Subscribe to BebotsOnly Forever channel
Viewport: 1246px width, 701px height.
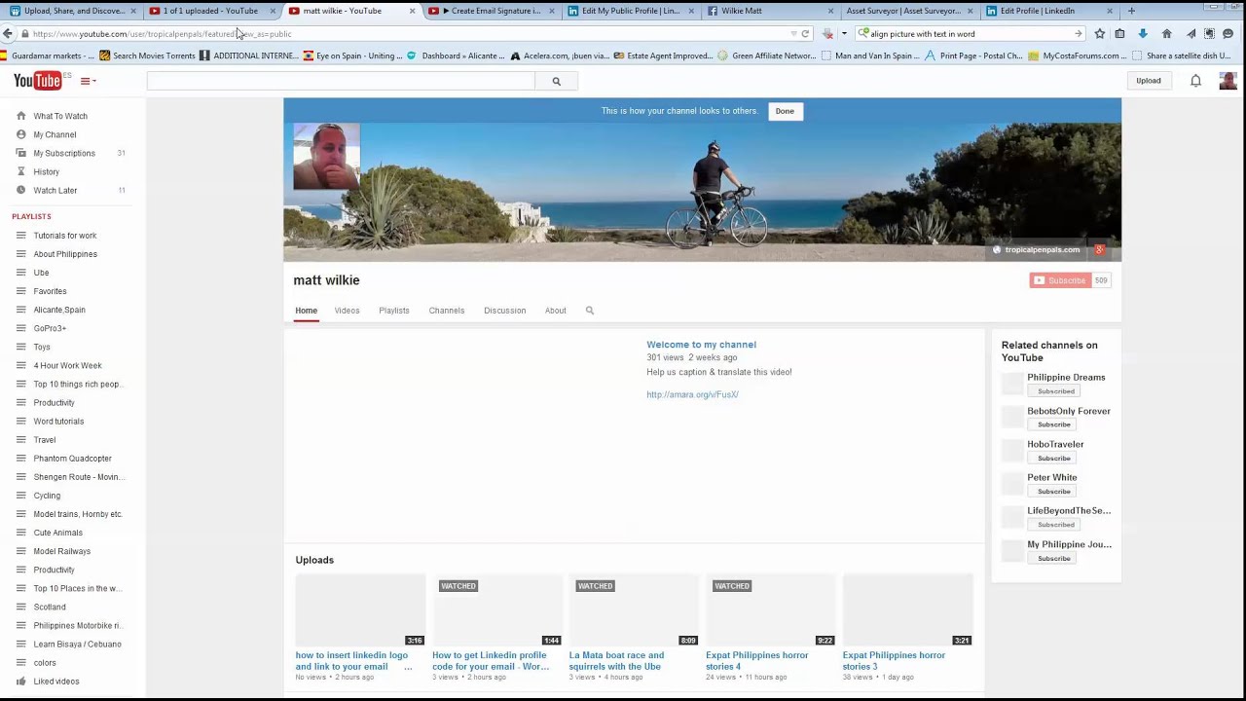pos(1053,424)
